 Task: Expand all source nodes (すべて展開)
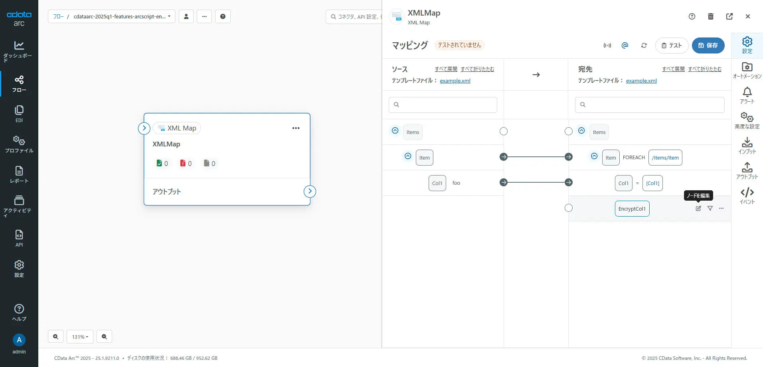click(x=446, y=69)
